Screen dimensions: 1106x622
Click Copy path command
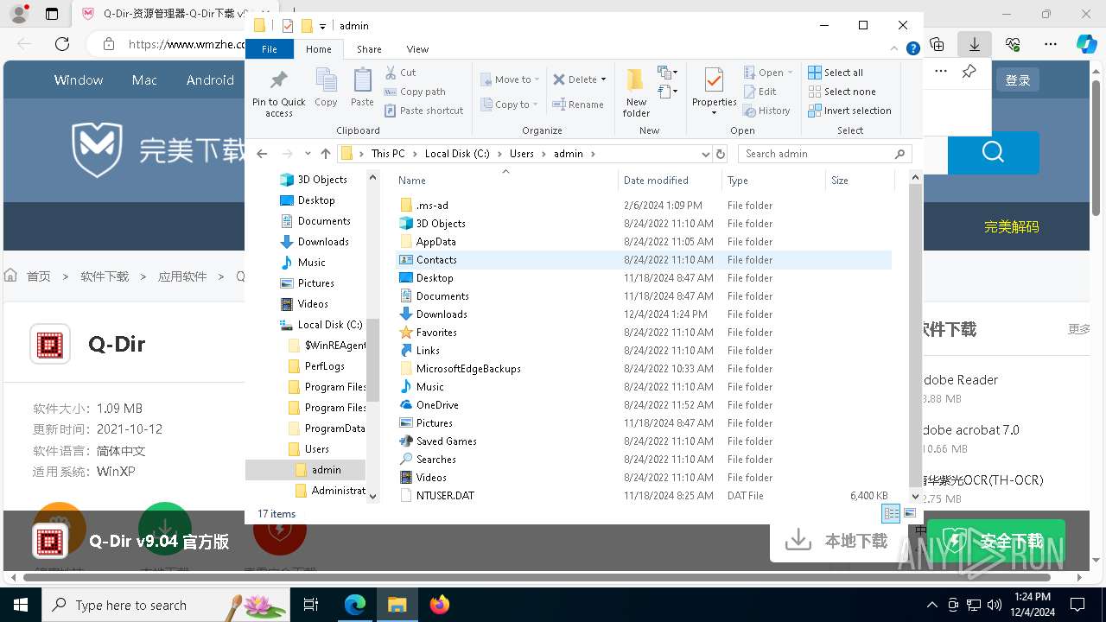click(x=415, y=92)
